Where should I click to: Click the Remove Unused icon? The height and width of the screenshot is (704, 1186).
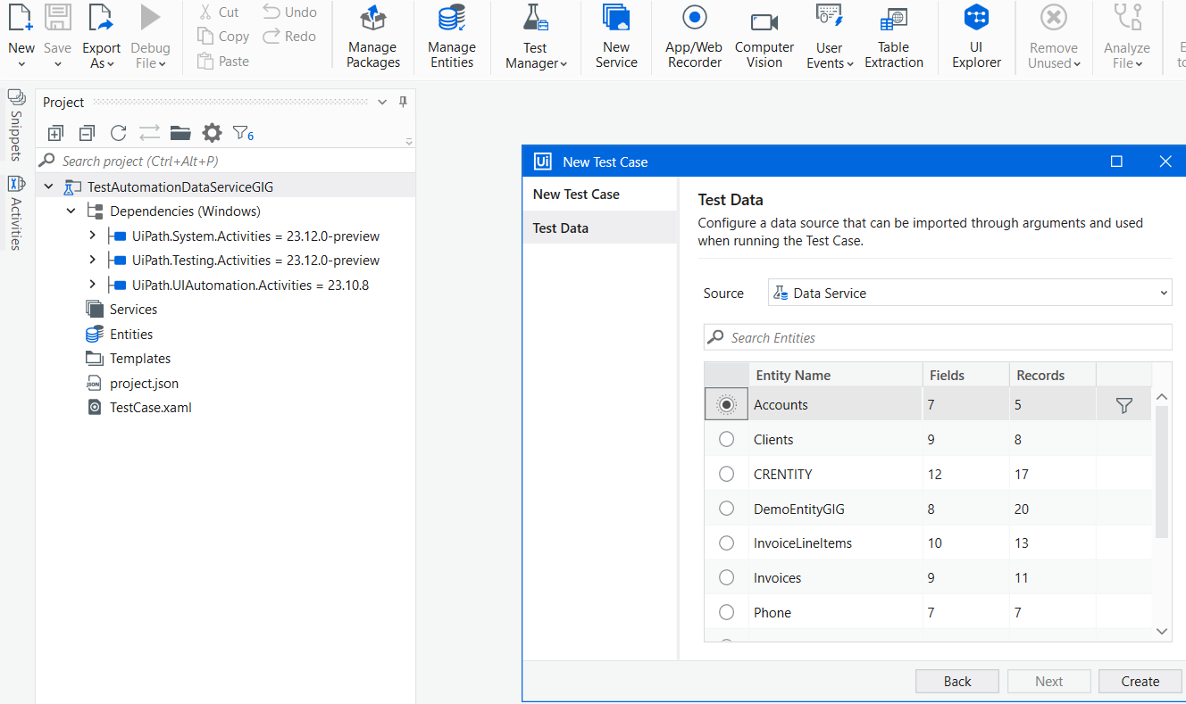1054,18
